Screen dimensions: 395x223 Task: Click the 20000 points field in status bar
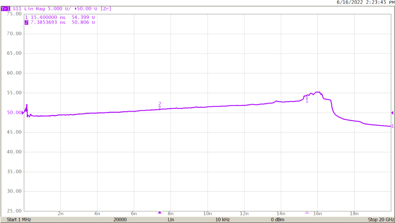pos(120,220)
